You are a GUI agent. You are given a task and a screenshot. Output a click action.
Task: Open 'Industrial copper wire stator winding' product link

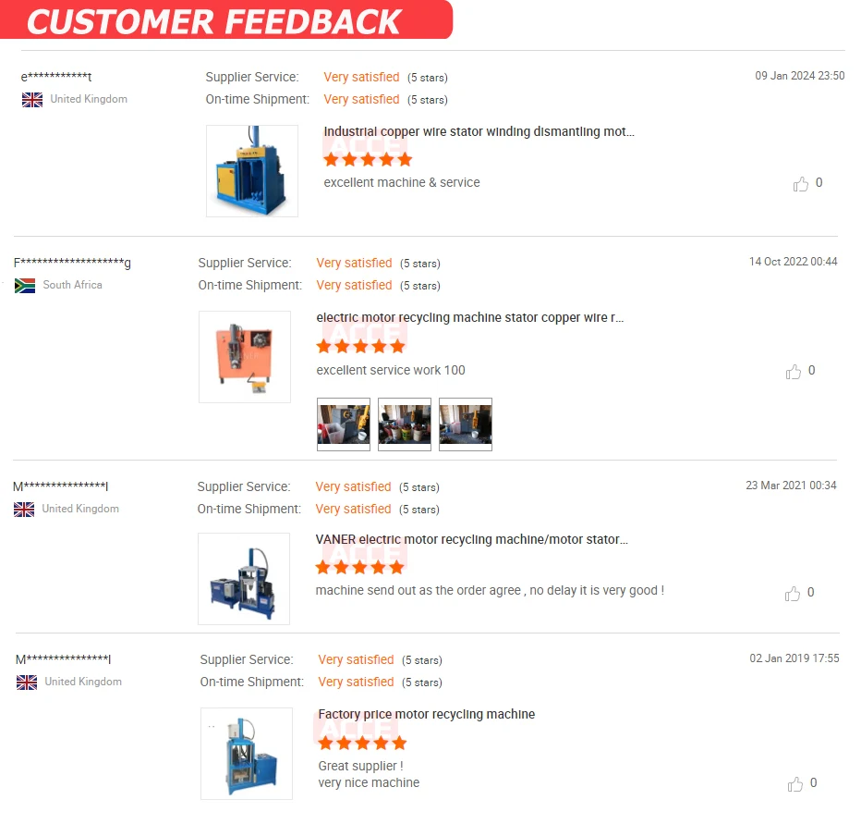[479, 132]
